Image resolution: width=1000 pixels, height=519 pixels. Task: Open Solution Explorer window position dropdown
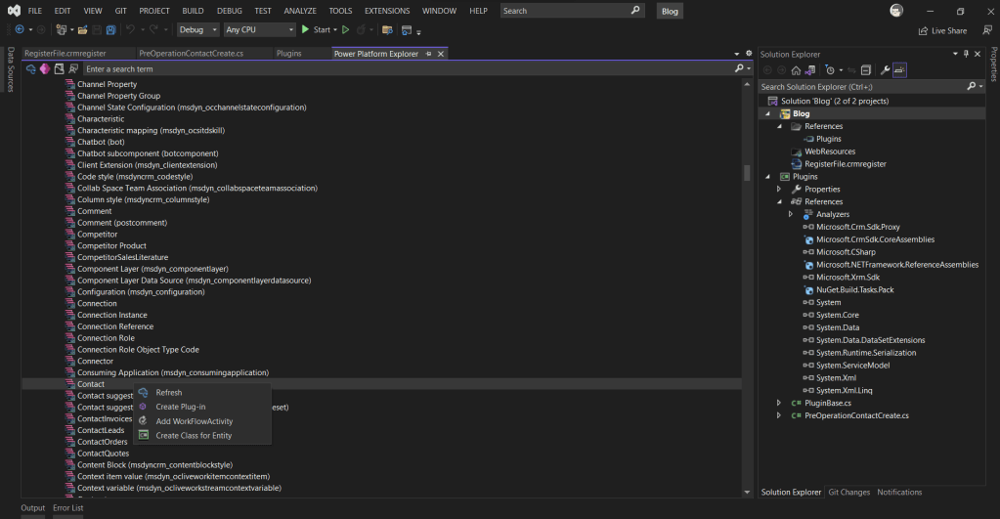[x=955, y=54]
